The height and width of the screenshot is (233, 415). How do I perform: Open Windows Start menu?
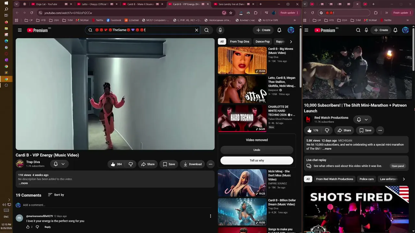(x=6, y=3)
